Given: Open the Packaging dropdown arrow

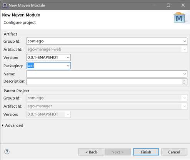Looking at the screenshot, I should (x=68, y=66).
